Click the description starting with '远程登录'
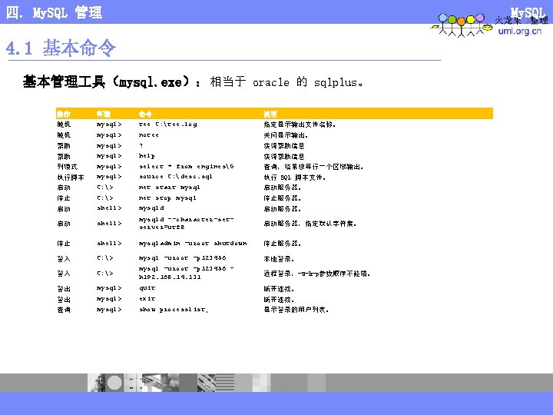Viewport: 553px width, 415px height. point(316,273)
